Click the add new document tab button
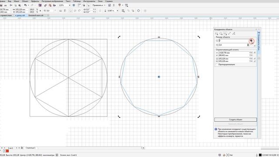 (48, 16)
